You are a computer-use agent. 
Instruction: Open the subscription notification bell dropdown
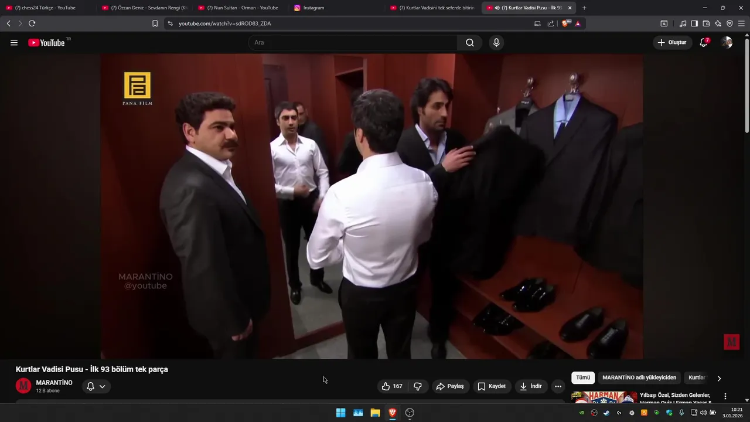tap(96, 386)
